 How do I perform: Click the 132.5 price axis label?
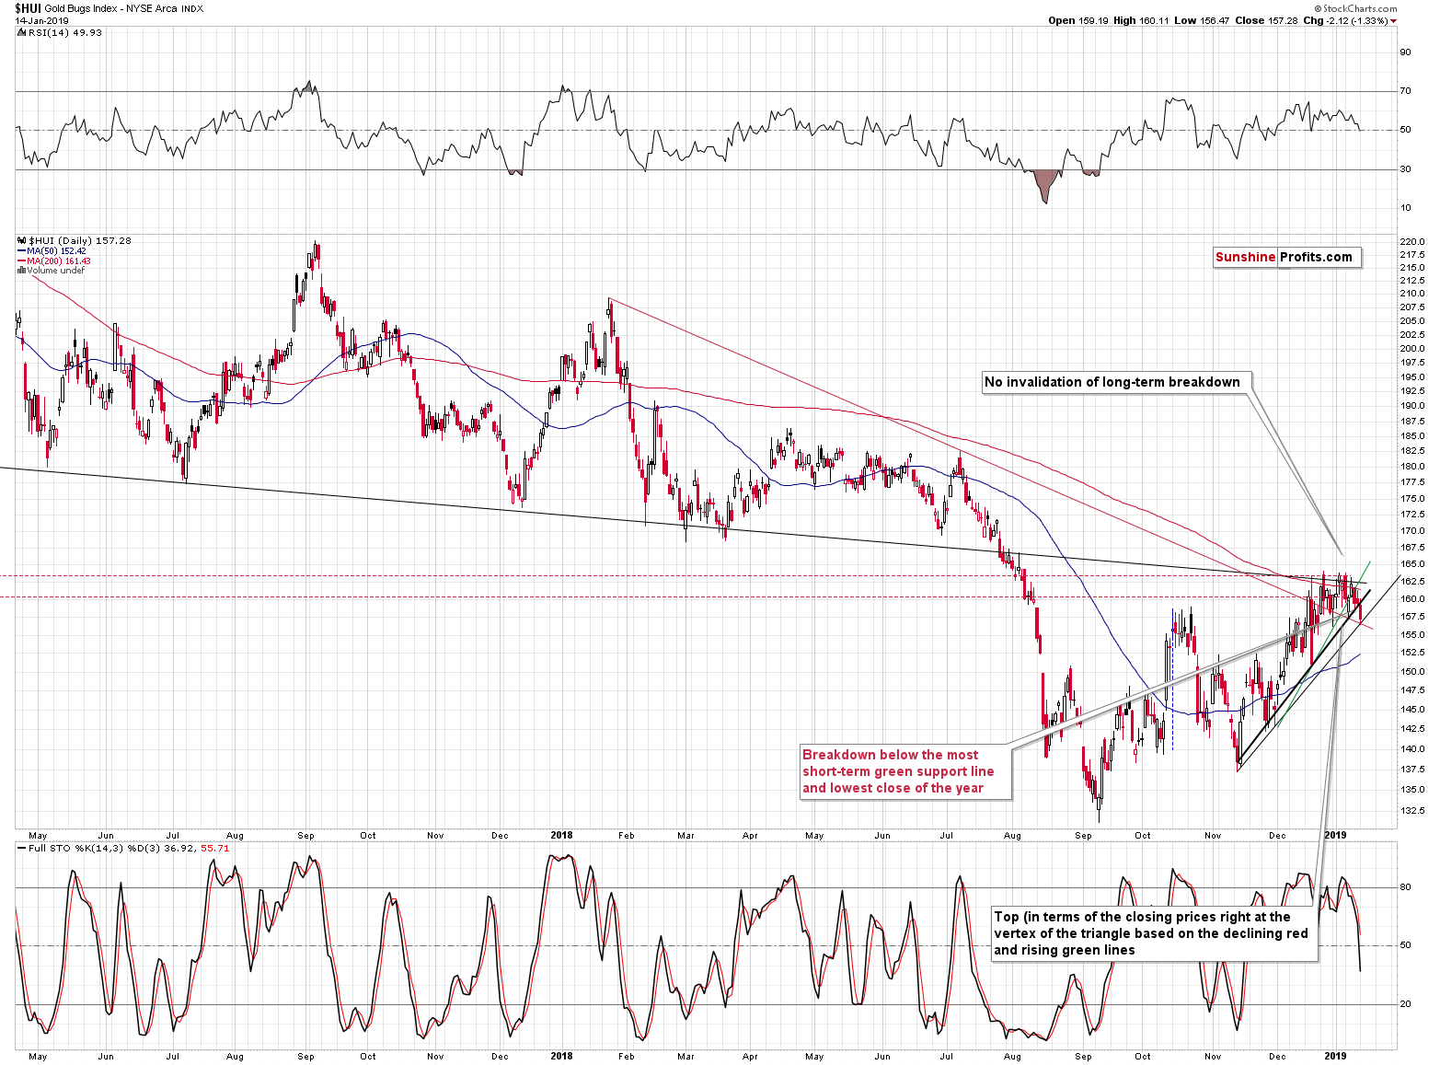click(x=1411, y=811)
